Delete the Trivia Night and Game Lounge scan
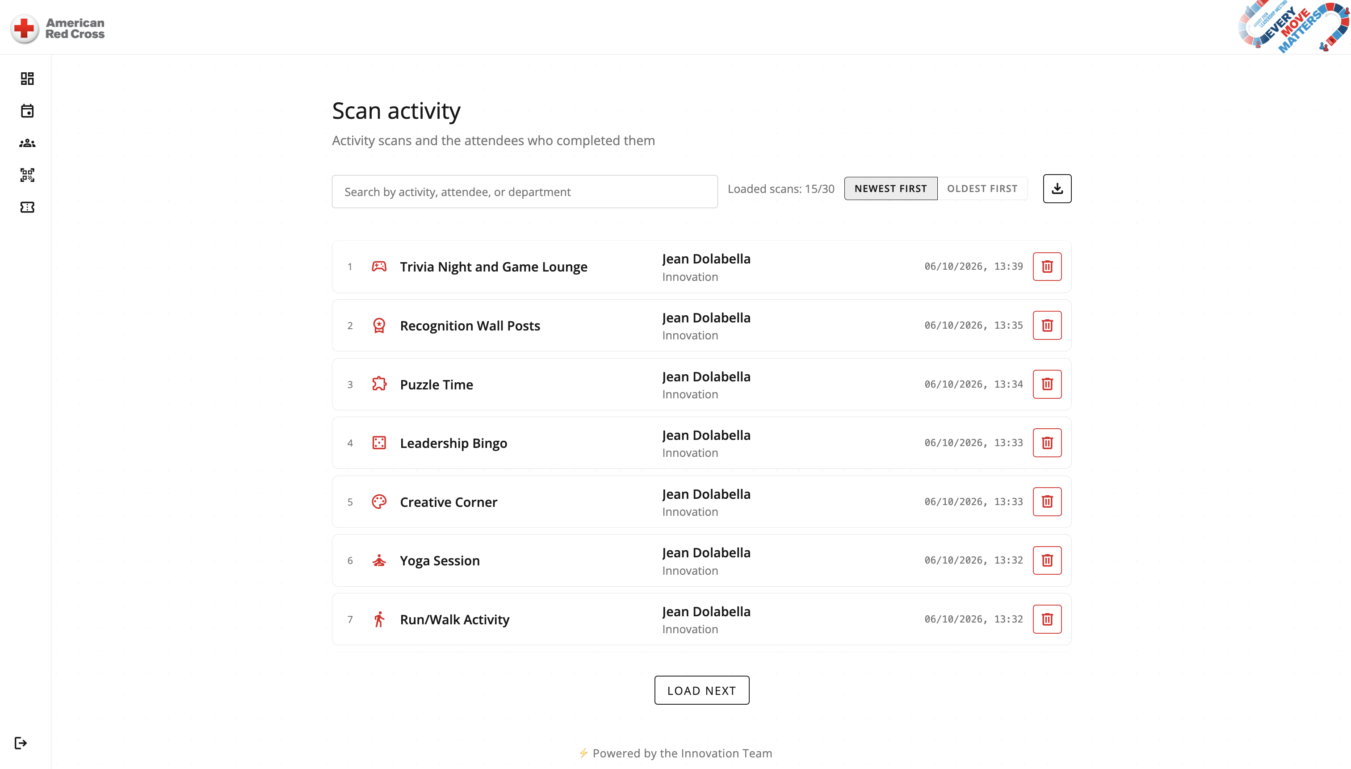 pyautogui.click(x=1047, y=266)
